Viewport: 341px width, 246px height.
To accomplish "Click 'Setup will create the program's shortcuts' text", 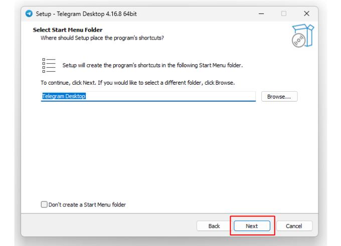I will click(152, 65).
